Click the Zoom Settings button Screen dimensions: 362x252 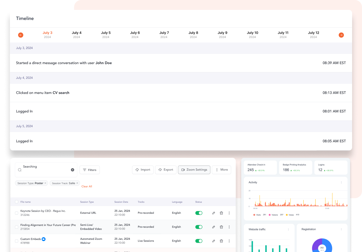click(x=194, y=170)
